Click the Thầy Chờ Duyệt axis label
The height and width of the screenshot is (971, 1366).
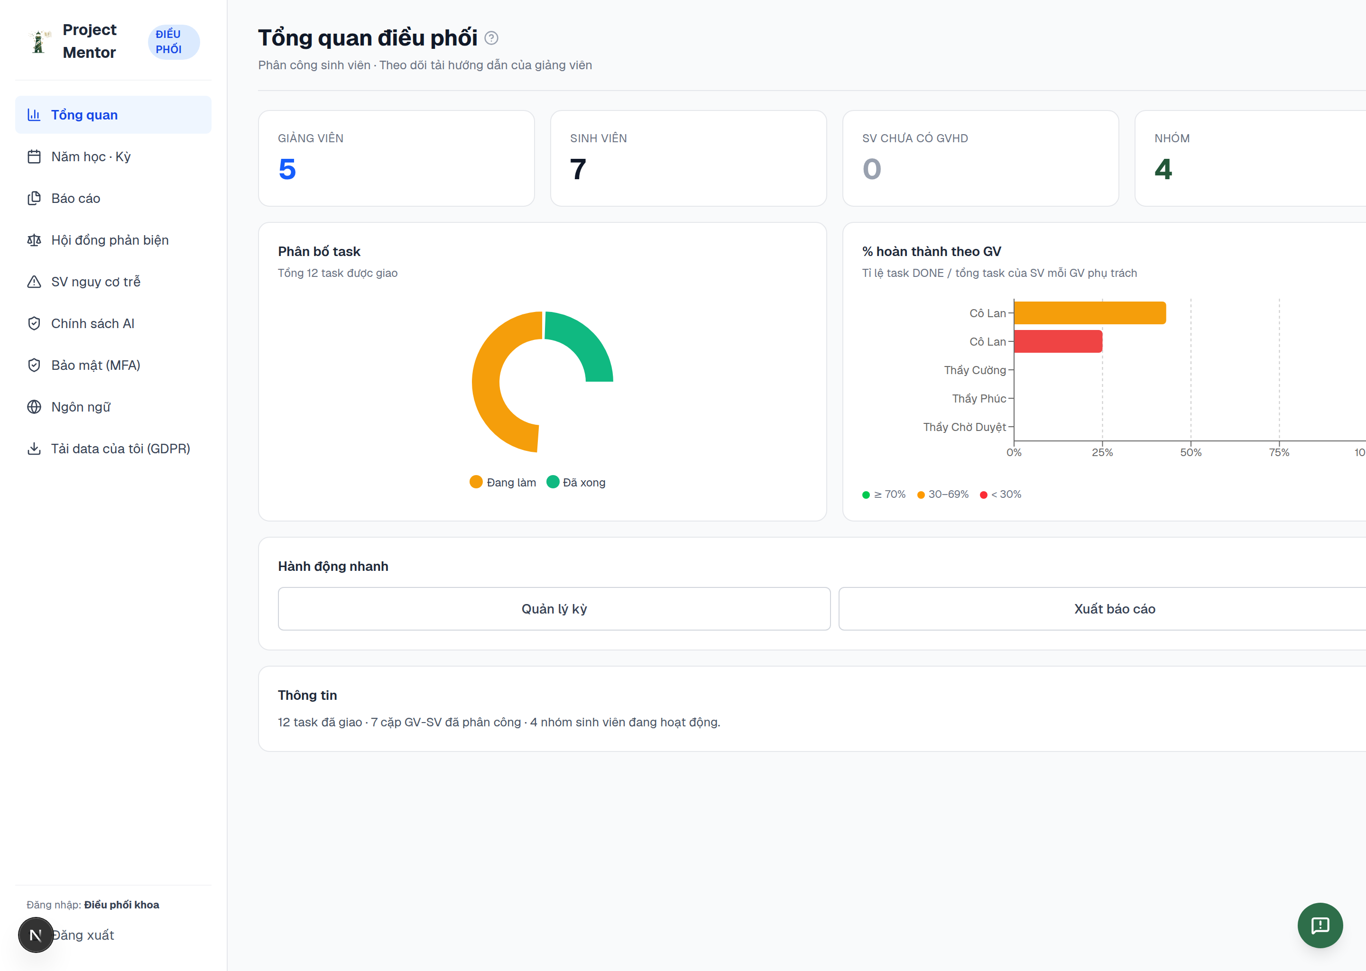964,427
